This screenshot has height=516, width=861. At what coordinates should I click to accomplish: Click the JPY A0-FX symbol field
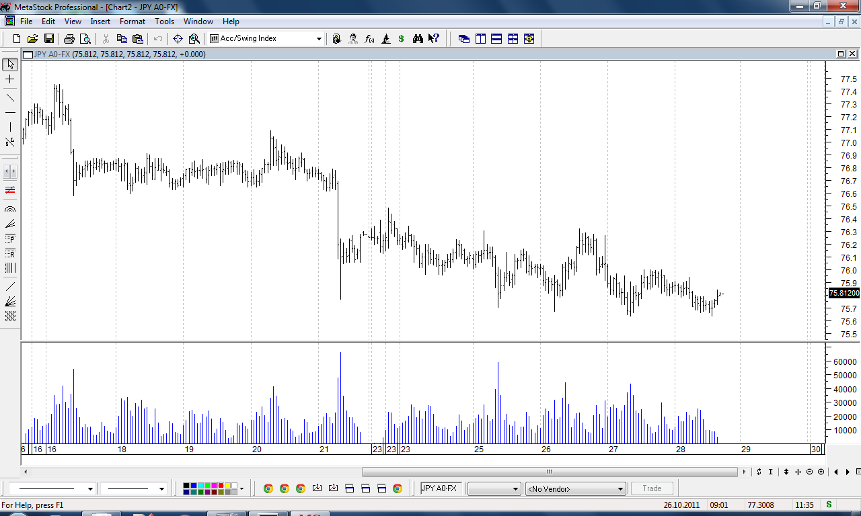[x=442, y=488]
